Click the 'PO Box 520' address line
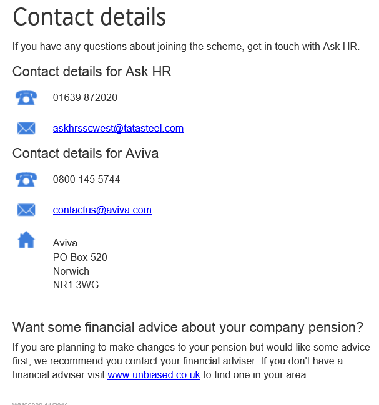The width and height of the screenshot is (379, 405). [80, 257]
